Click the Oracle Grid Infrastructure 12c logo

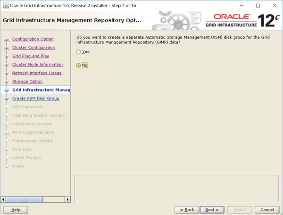(x=242, y=21)
